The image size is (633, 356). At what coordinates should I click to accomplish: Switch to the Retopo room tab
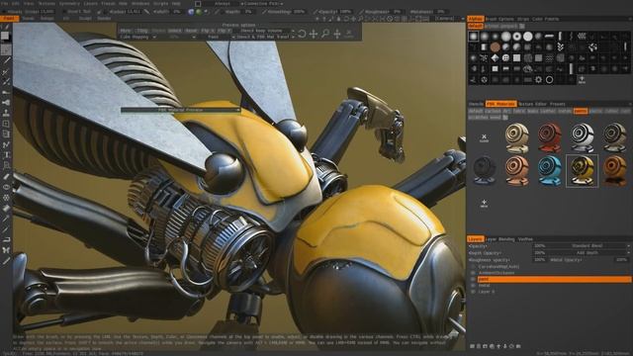tap(47, 18)
